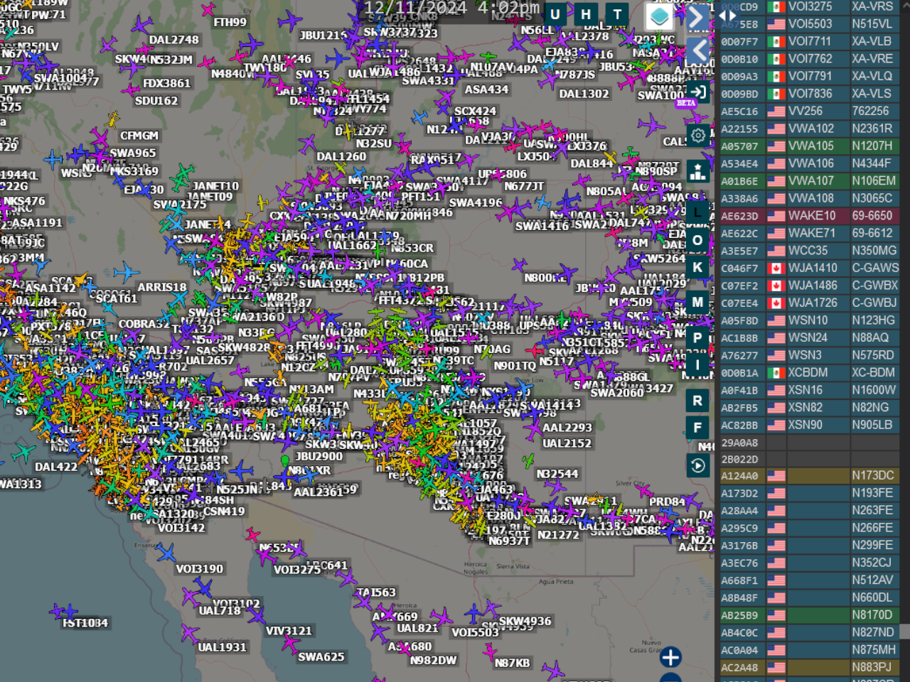Select the WSN24 aircraft row
The width and height of the screenshot is (910, 682).
click(x=809, y=337)
